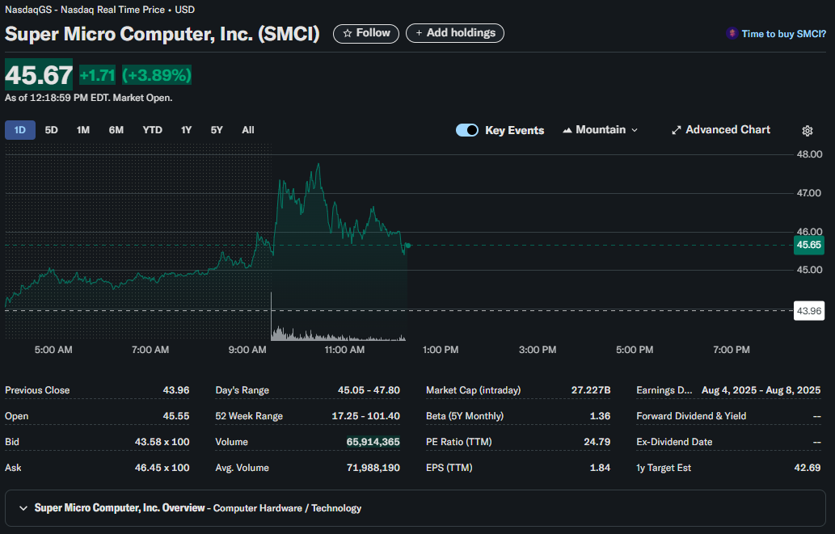835x534 pixels.
Task: Switch chart to 6M range
Action: pos(116,130)
